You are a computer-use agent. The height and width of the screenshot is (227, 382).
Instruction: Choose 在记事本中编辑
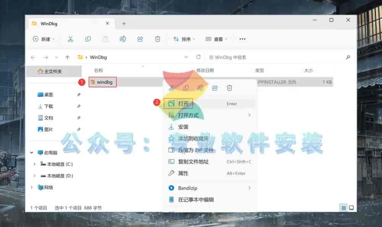pyautogui.click(x=210, y=200)
